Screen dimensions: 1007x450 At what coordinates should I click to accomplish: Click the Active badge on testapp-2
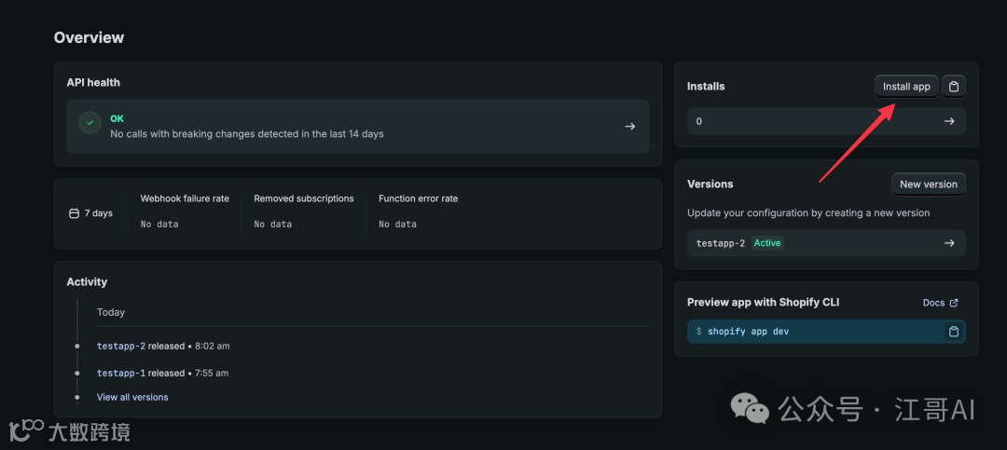767,243
